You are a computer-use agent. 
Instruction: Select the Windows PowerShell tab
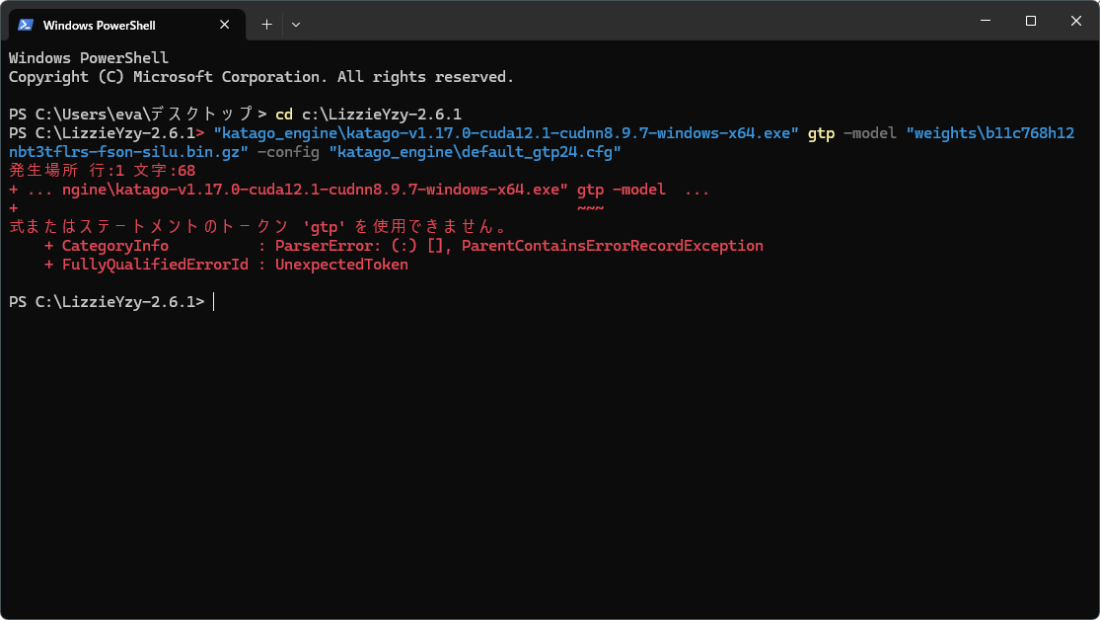click(127, 25)
